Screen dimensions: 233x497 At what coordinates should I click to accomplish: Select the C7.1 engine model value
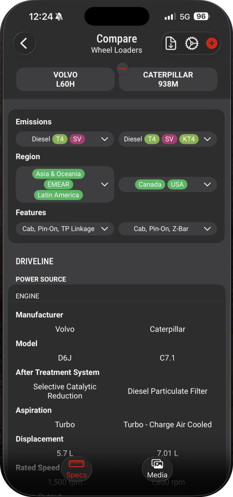(x=167, y=358)
